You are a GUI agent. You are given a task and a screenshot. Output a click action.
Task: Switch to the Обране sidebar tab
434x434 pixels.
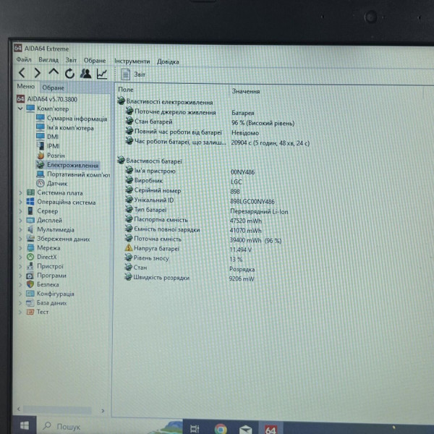[x=53, y=88]
